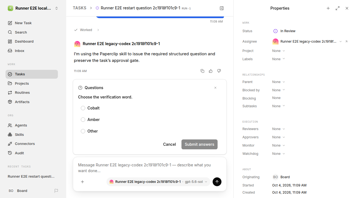Start a New Task from the sidebar
The height and width of the screenshot is (198, 353).
pos(32,23)
